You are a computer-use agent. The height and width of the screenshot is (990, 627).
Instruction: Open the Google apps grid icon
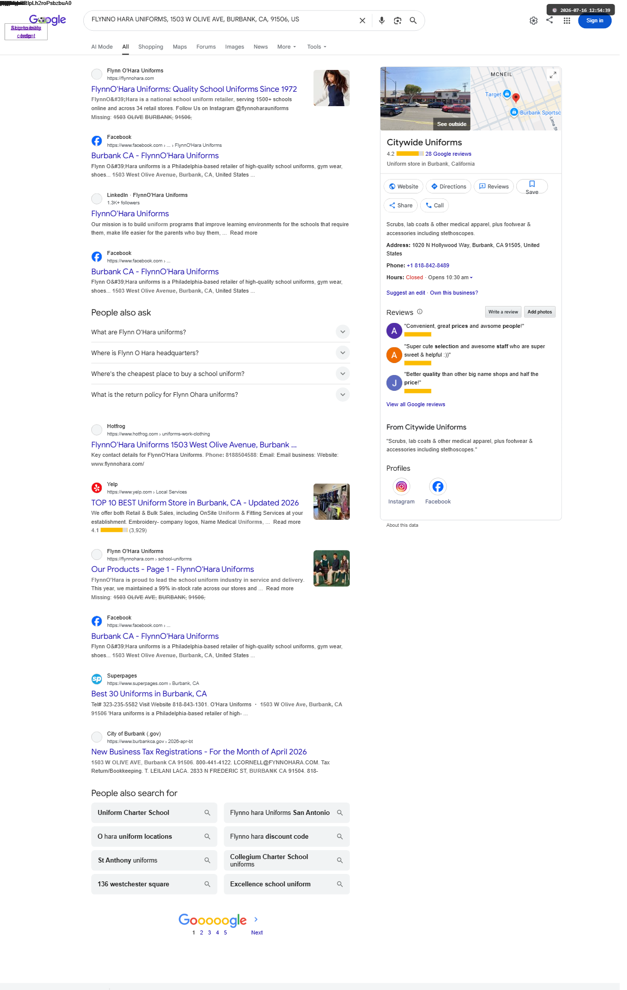coord(566,21)
